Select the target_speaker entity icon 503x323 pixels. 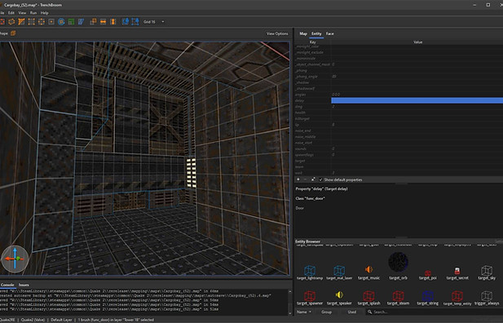pos(339,294)
